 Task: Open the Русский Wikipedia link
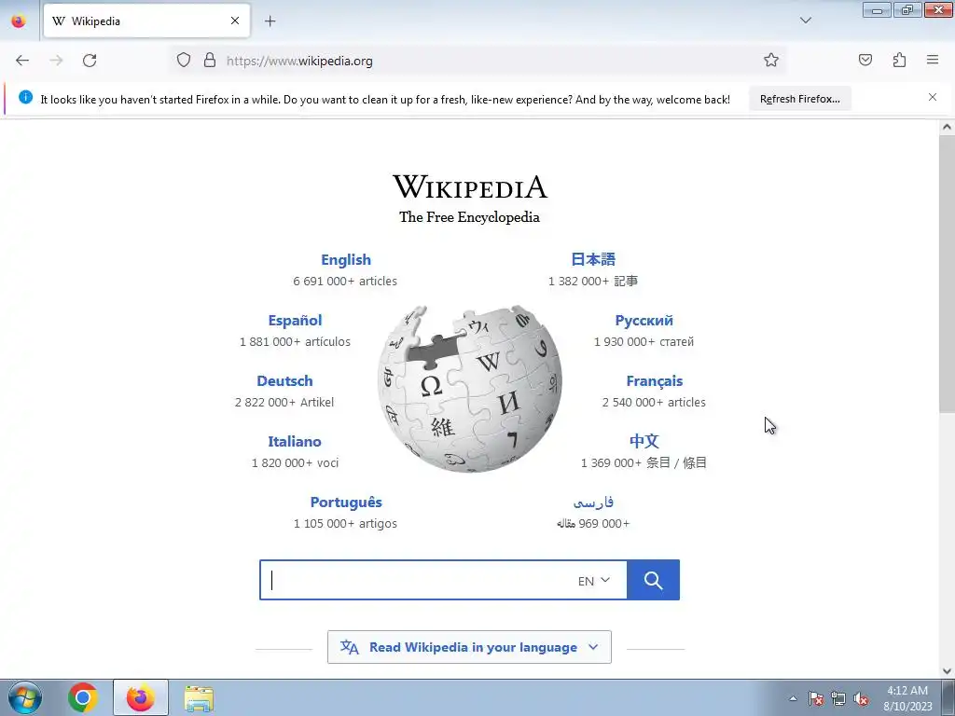[644, 321]
